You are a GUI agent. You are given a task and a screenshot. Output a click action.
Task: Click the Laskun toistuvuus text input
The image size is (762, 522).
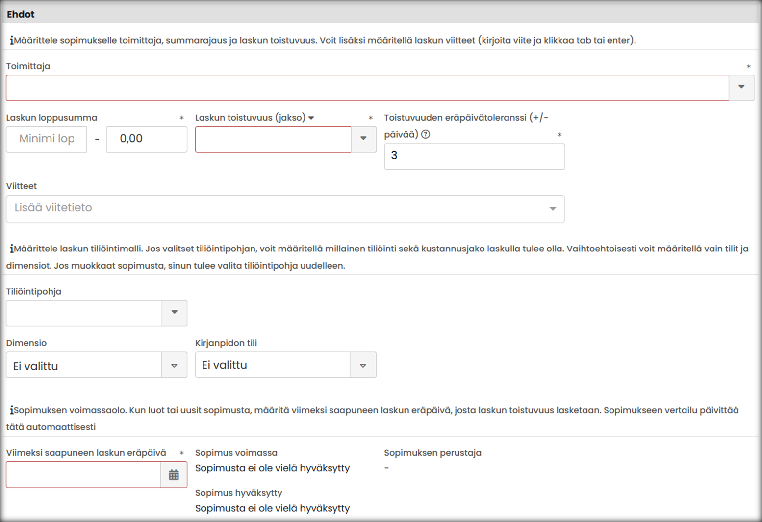point(273,139)
